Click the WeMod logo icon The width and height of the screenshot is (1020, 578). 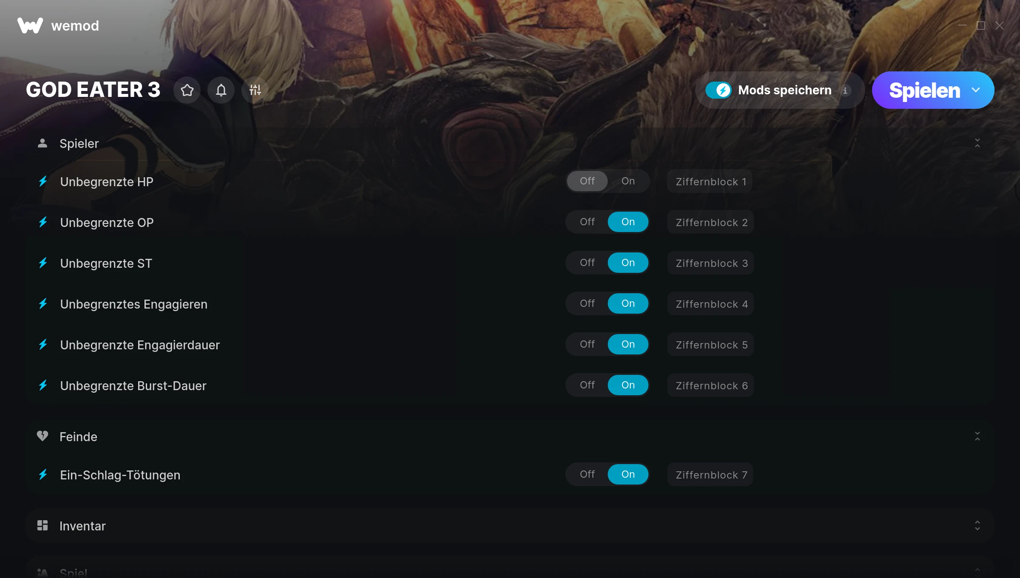tap(30, 25)
